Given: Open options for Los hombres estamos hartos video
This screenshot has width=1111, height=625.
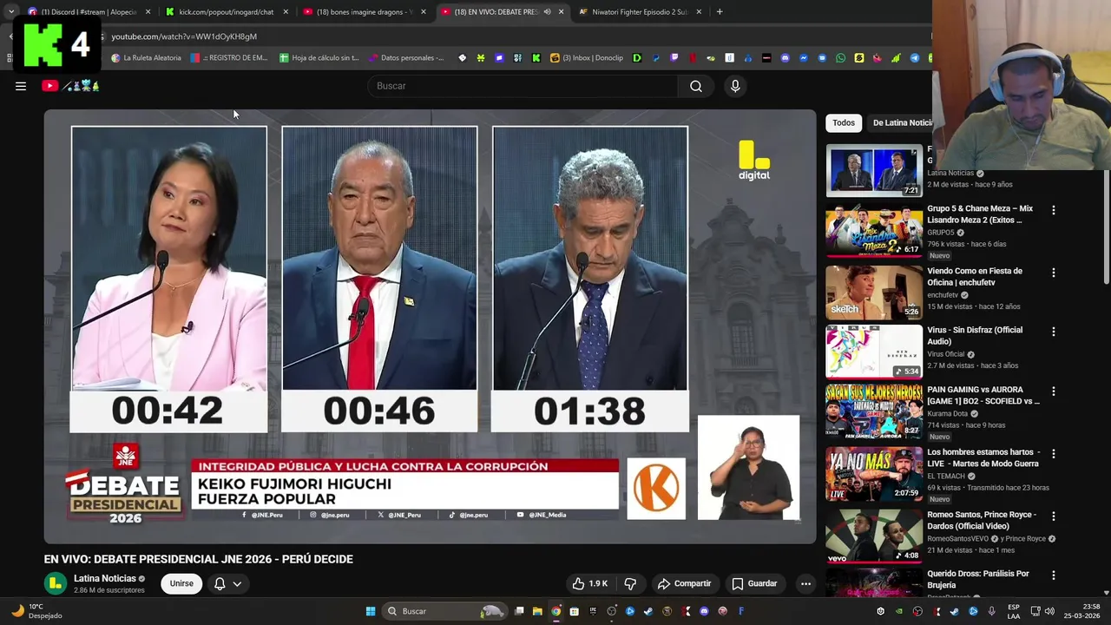Looking at the screenshot, I should [x=1054, y=454].
